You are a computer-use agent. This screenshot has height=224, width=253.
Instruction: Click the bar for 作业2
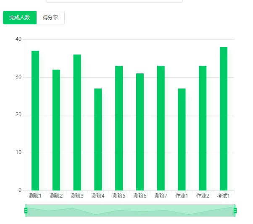[x=203, y=128]
